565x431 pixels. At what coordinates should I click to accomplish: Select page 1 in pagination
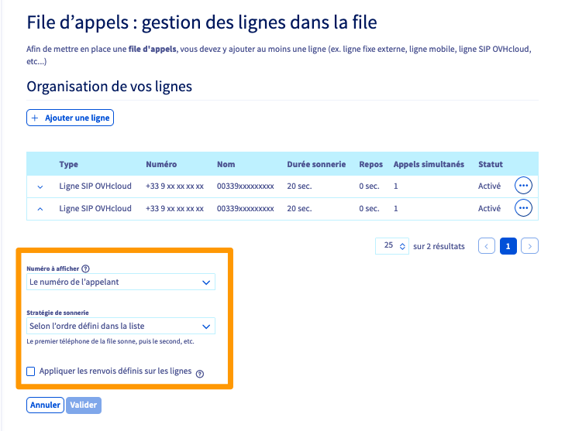pyautogui.click(x=508, y=246)
